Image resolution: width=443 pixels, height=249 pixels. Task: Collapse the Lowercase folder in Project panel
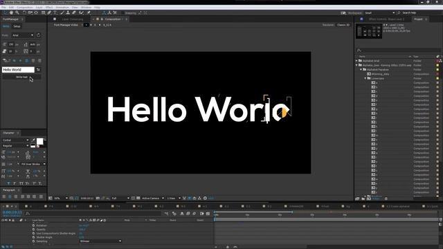[x=365, y=78]
